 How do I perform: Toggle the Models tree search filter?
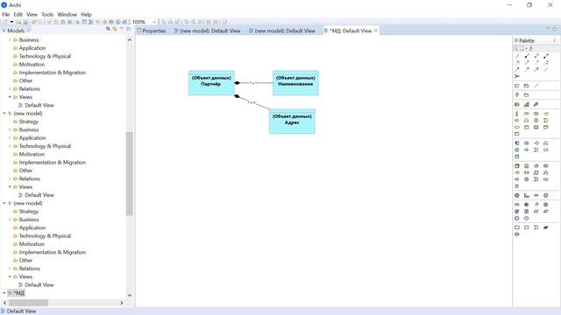pyautogui.click(x=108, y=29)
